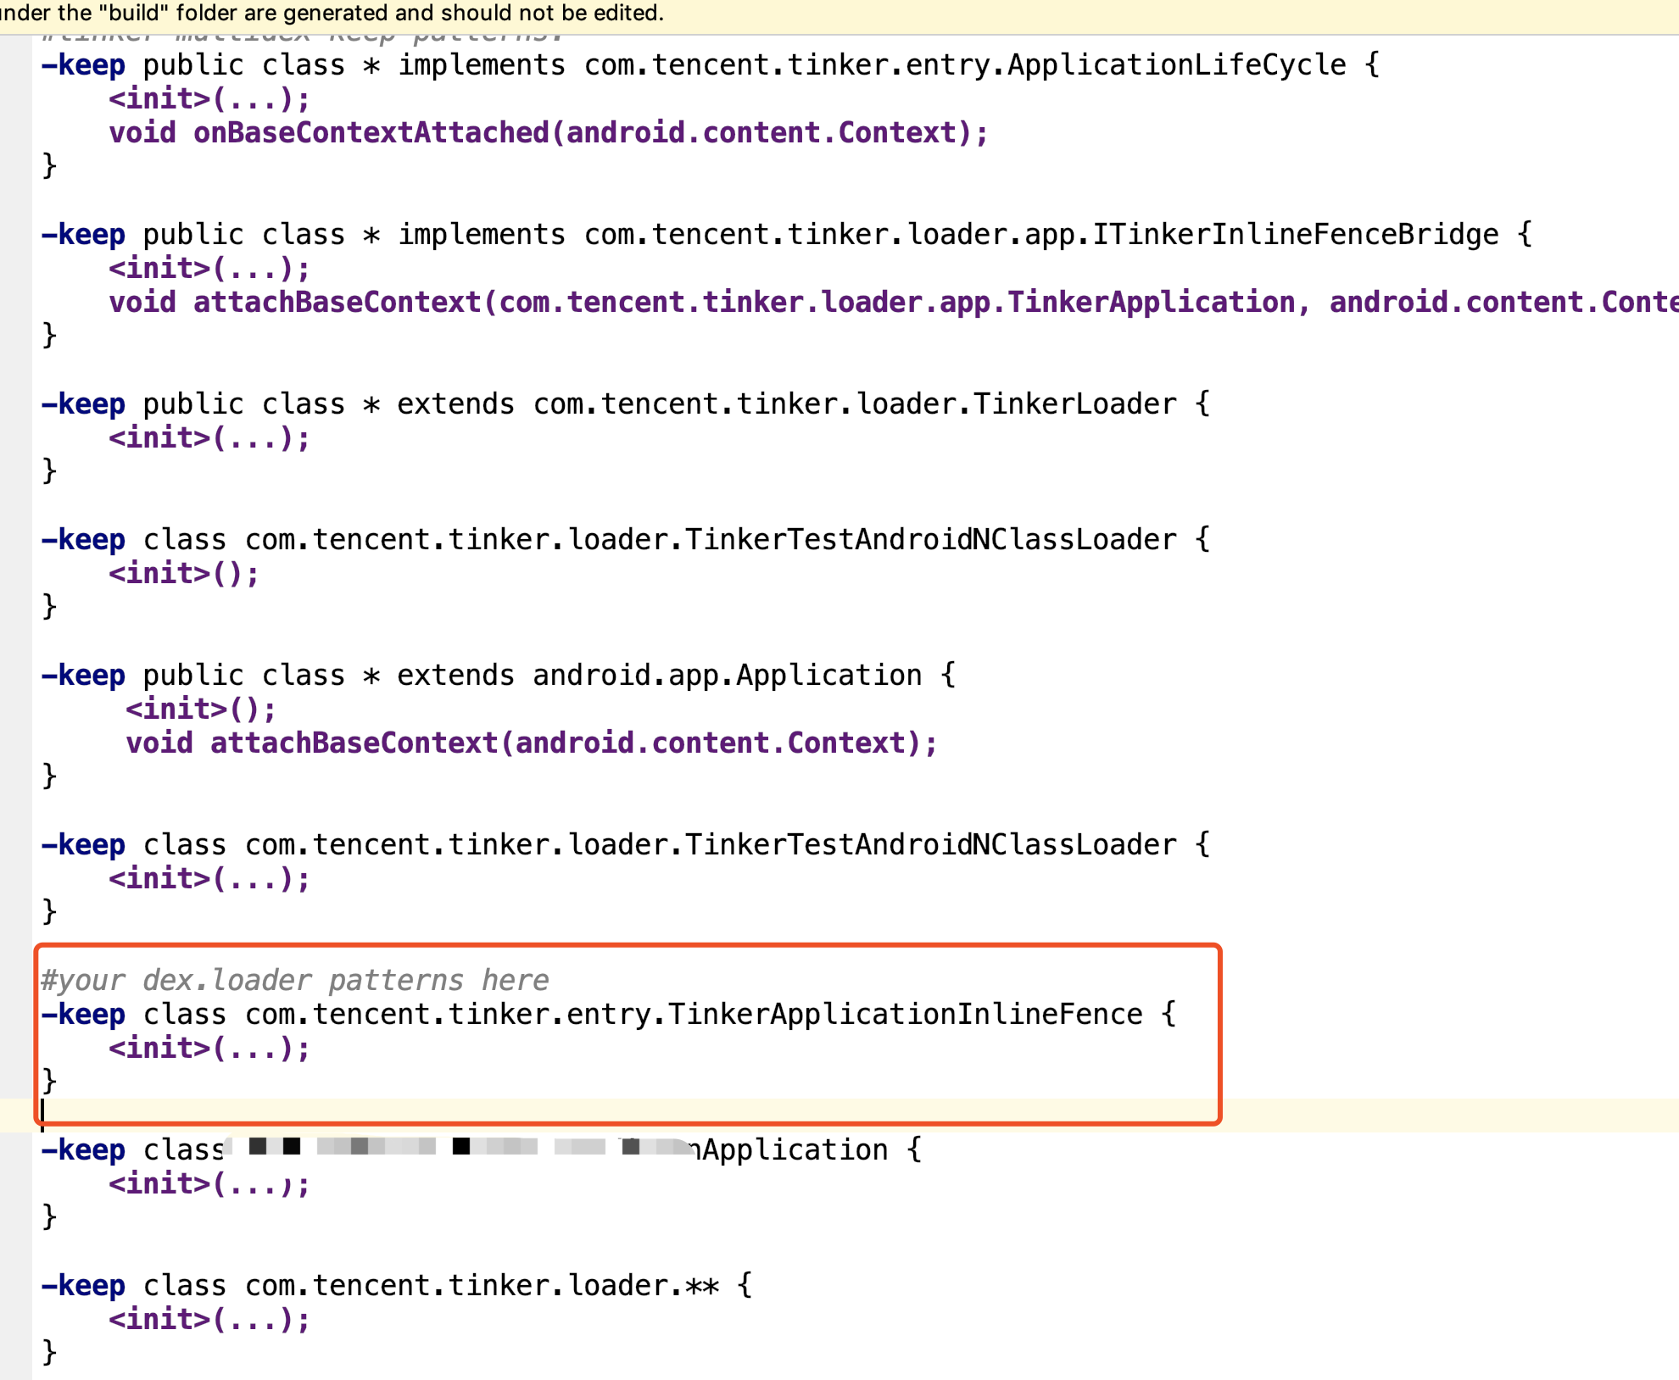Place cursor in the #your dex.loader patterns comment
This screenshot has width=1679, height=1380.
coord(295,979)
